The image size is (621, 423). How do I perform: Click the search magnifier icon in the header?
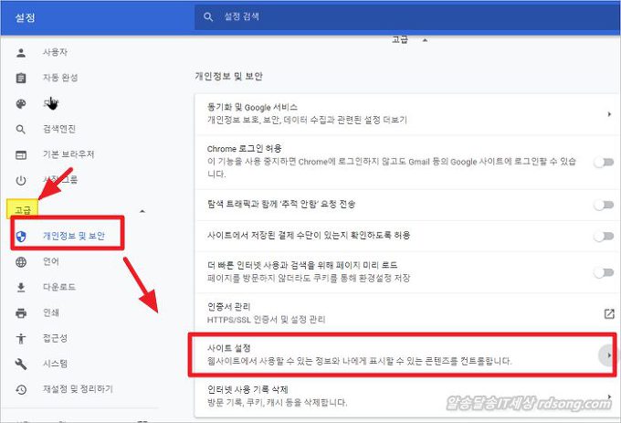pyautogui.click(x=208, y=16)
